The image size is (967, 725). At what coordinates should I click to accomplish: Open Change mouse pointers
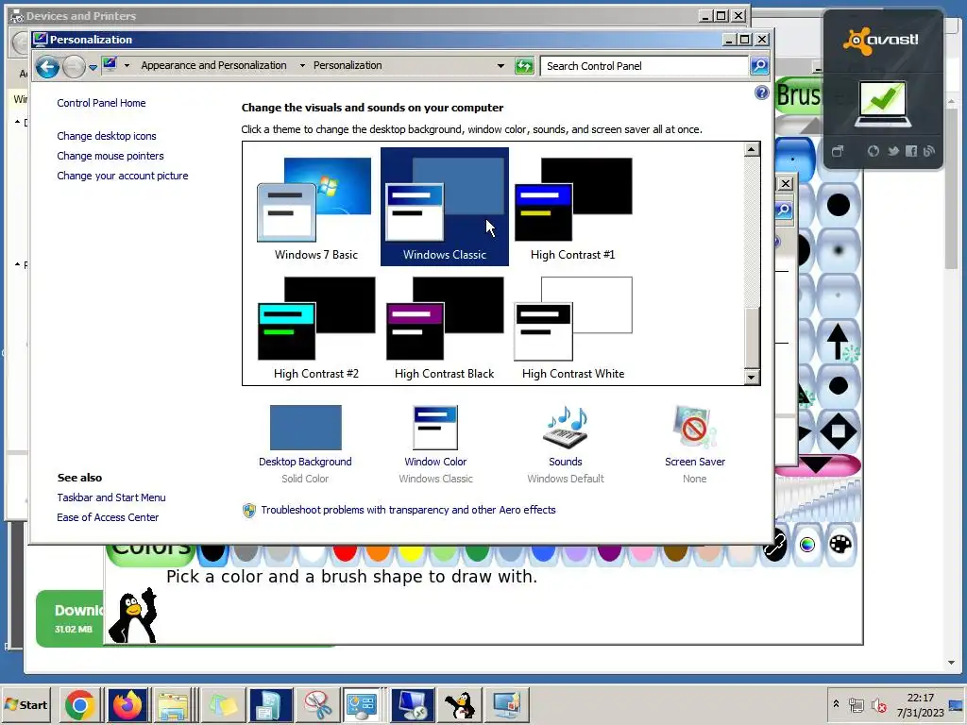click(110, 156)
